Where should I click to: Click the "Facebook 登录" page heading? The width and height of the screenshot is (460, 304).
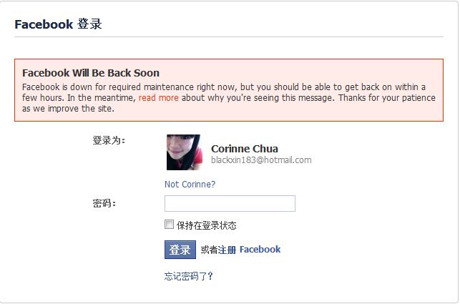[x=58, y=24]
